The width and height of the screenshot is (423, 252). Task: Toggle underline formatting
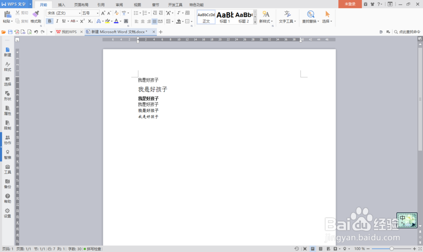63,21
